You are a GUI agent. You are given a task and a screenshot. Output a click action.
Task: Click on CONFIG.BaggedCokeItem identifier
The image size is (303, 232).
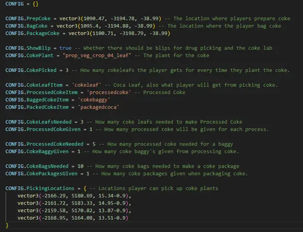pyautogui.click(x=37, y=100)
